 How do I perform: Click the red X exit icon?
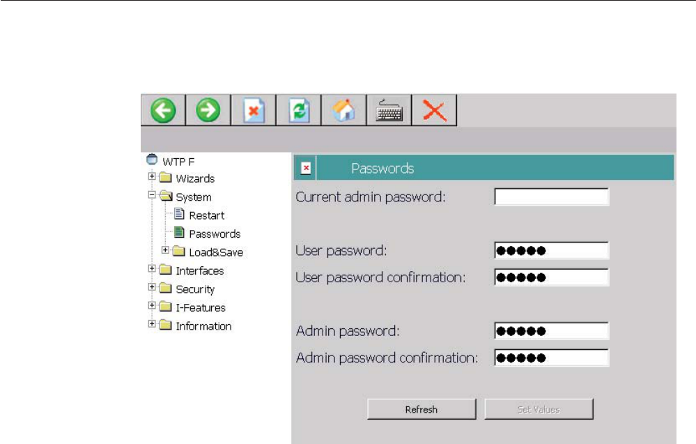434,110
